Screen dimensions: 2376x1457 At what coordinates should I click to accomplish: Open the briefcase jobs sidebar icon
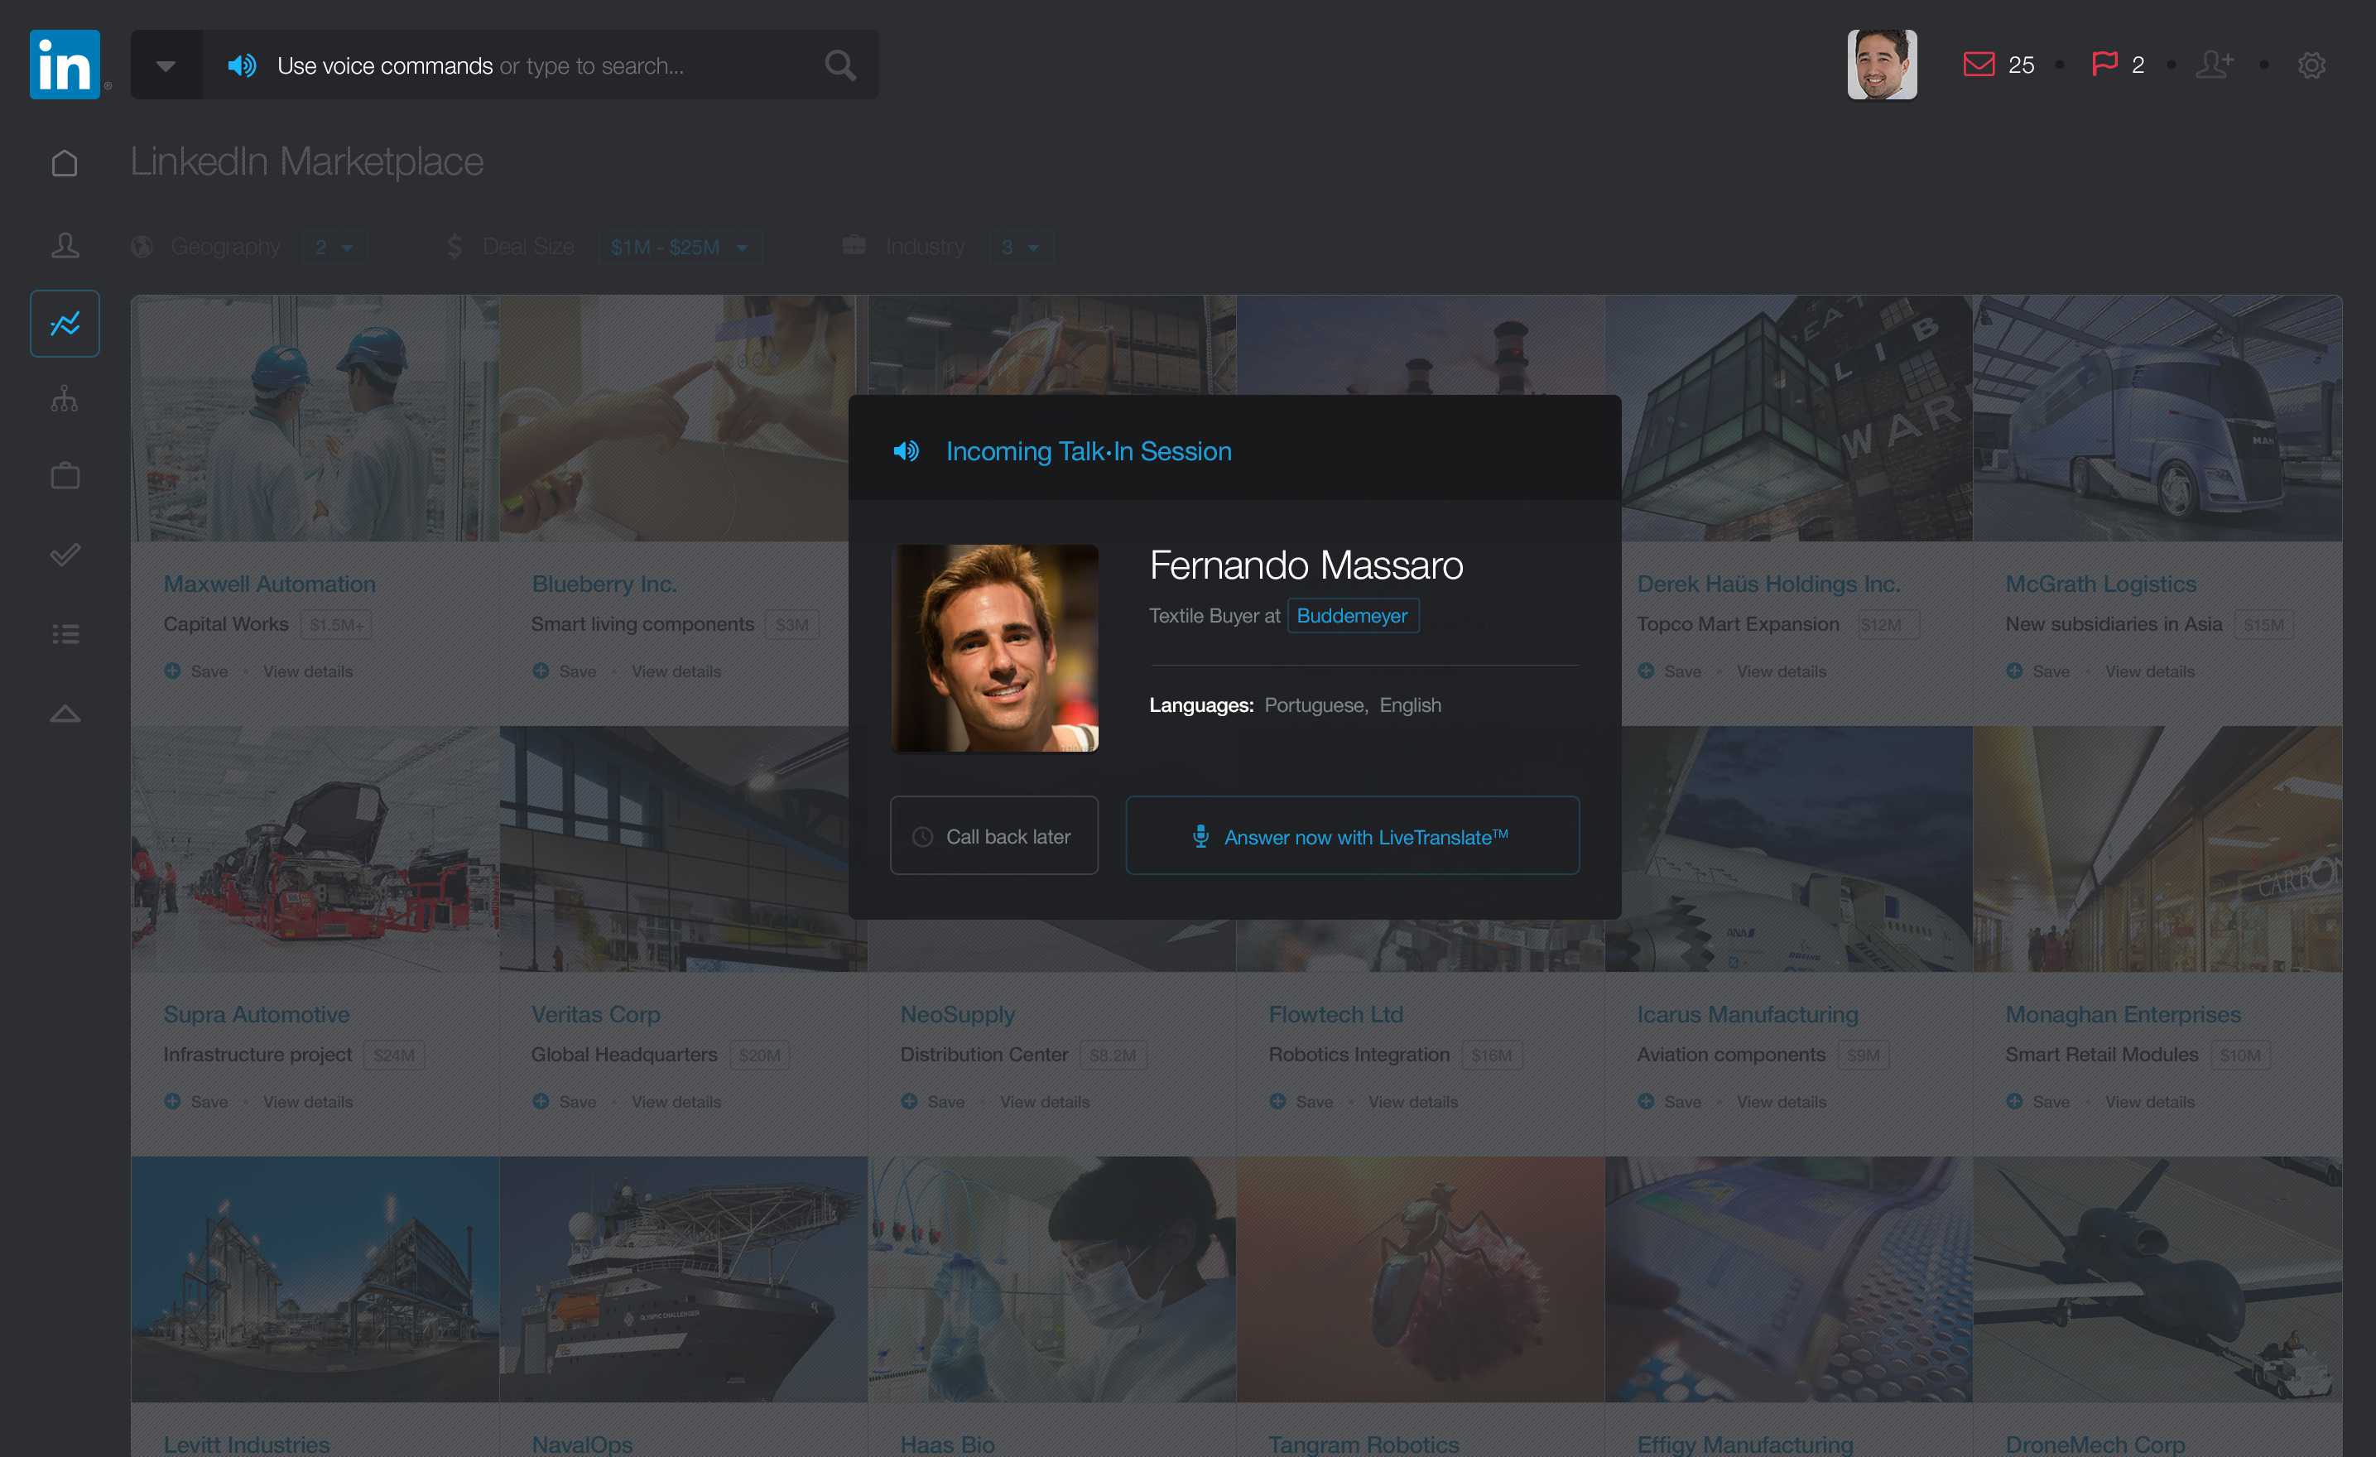click(x=65, y=475)
